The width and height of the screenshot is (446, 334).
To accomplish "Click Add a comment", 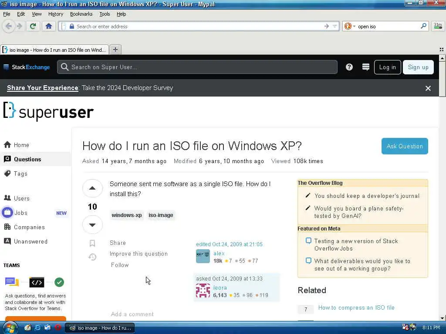I will click(132, 314).
